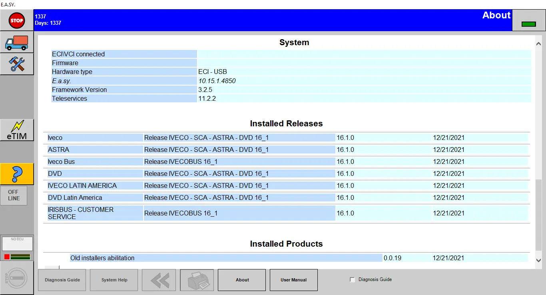Toggle OFF LINE mode

(x=13, y=195)
